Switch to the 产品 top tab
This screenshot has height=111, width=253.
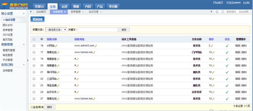[x=100, y=6]
